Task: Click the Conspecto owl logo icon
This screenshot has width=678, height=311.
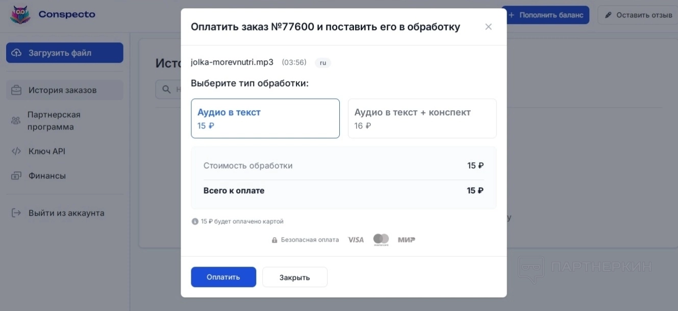Action: (x=20, y=15)
